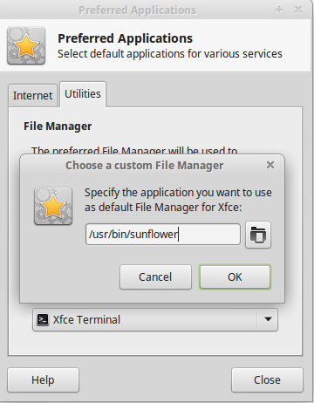Screen dimensions: 314x403
Task: Close the Preferred Applications window via title bar X
Action: click(x=298, y=10)
